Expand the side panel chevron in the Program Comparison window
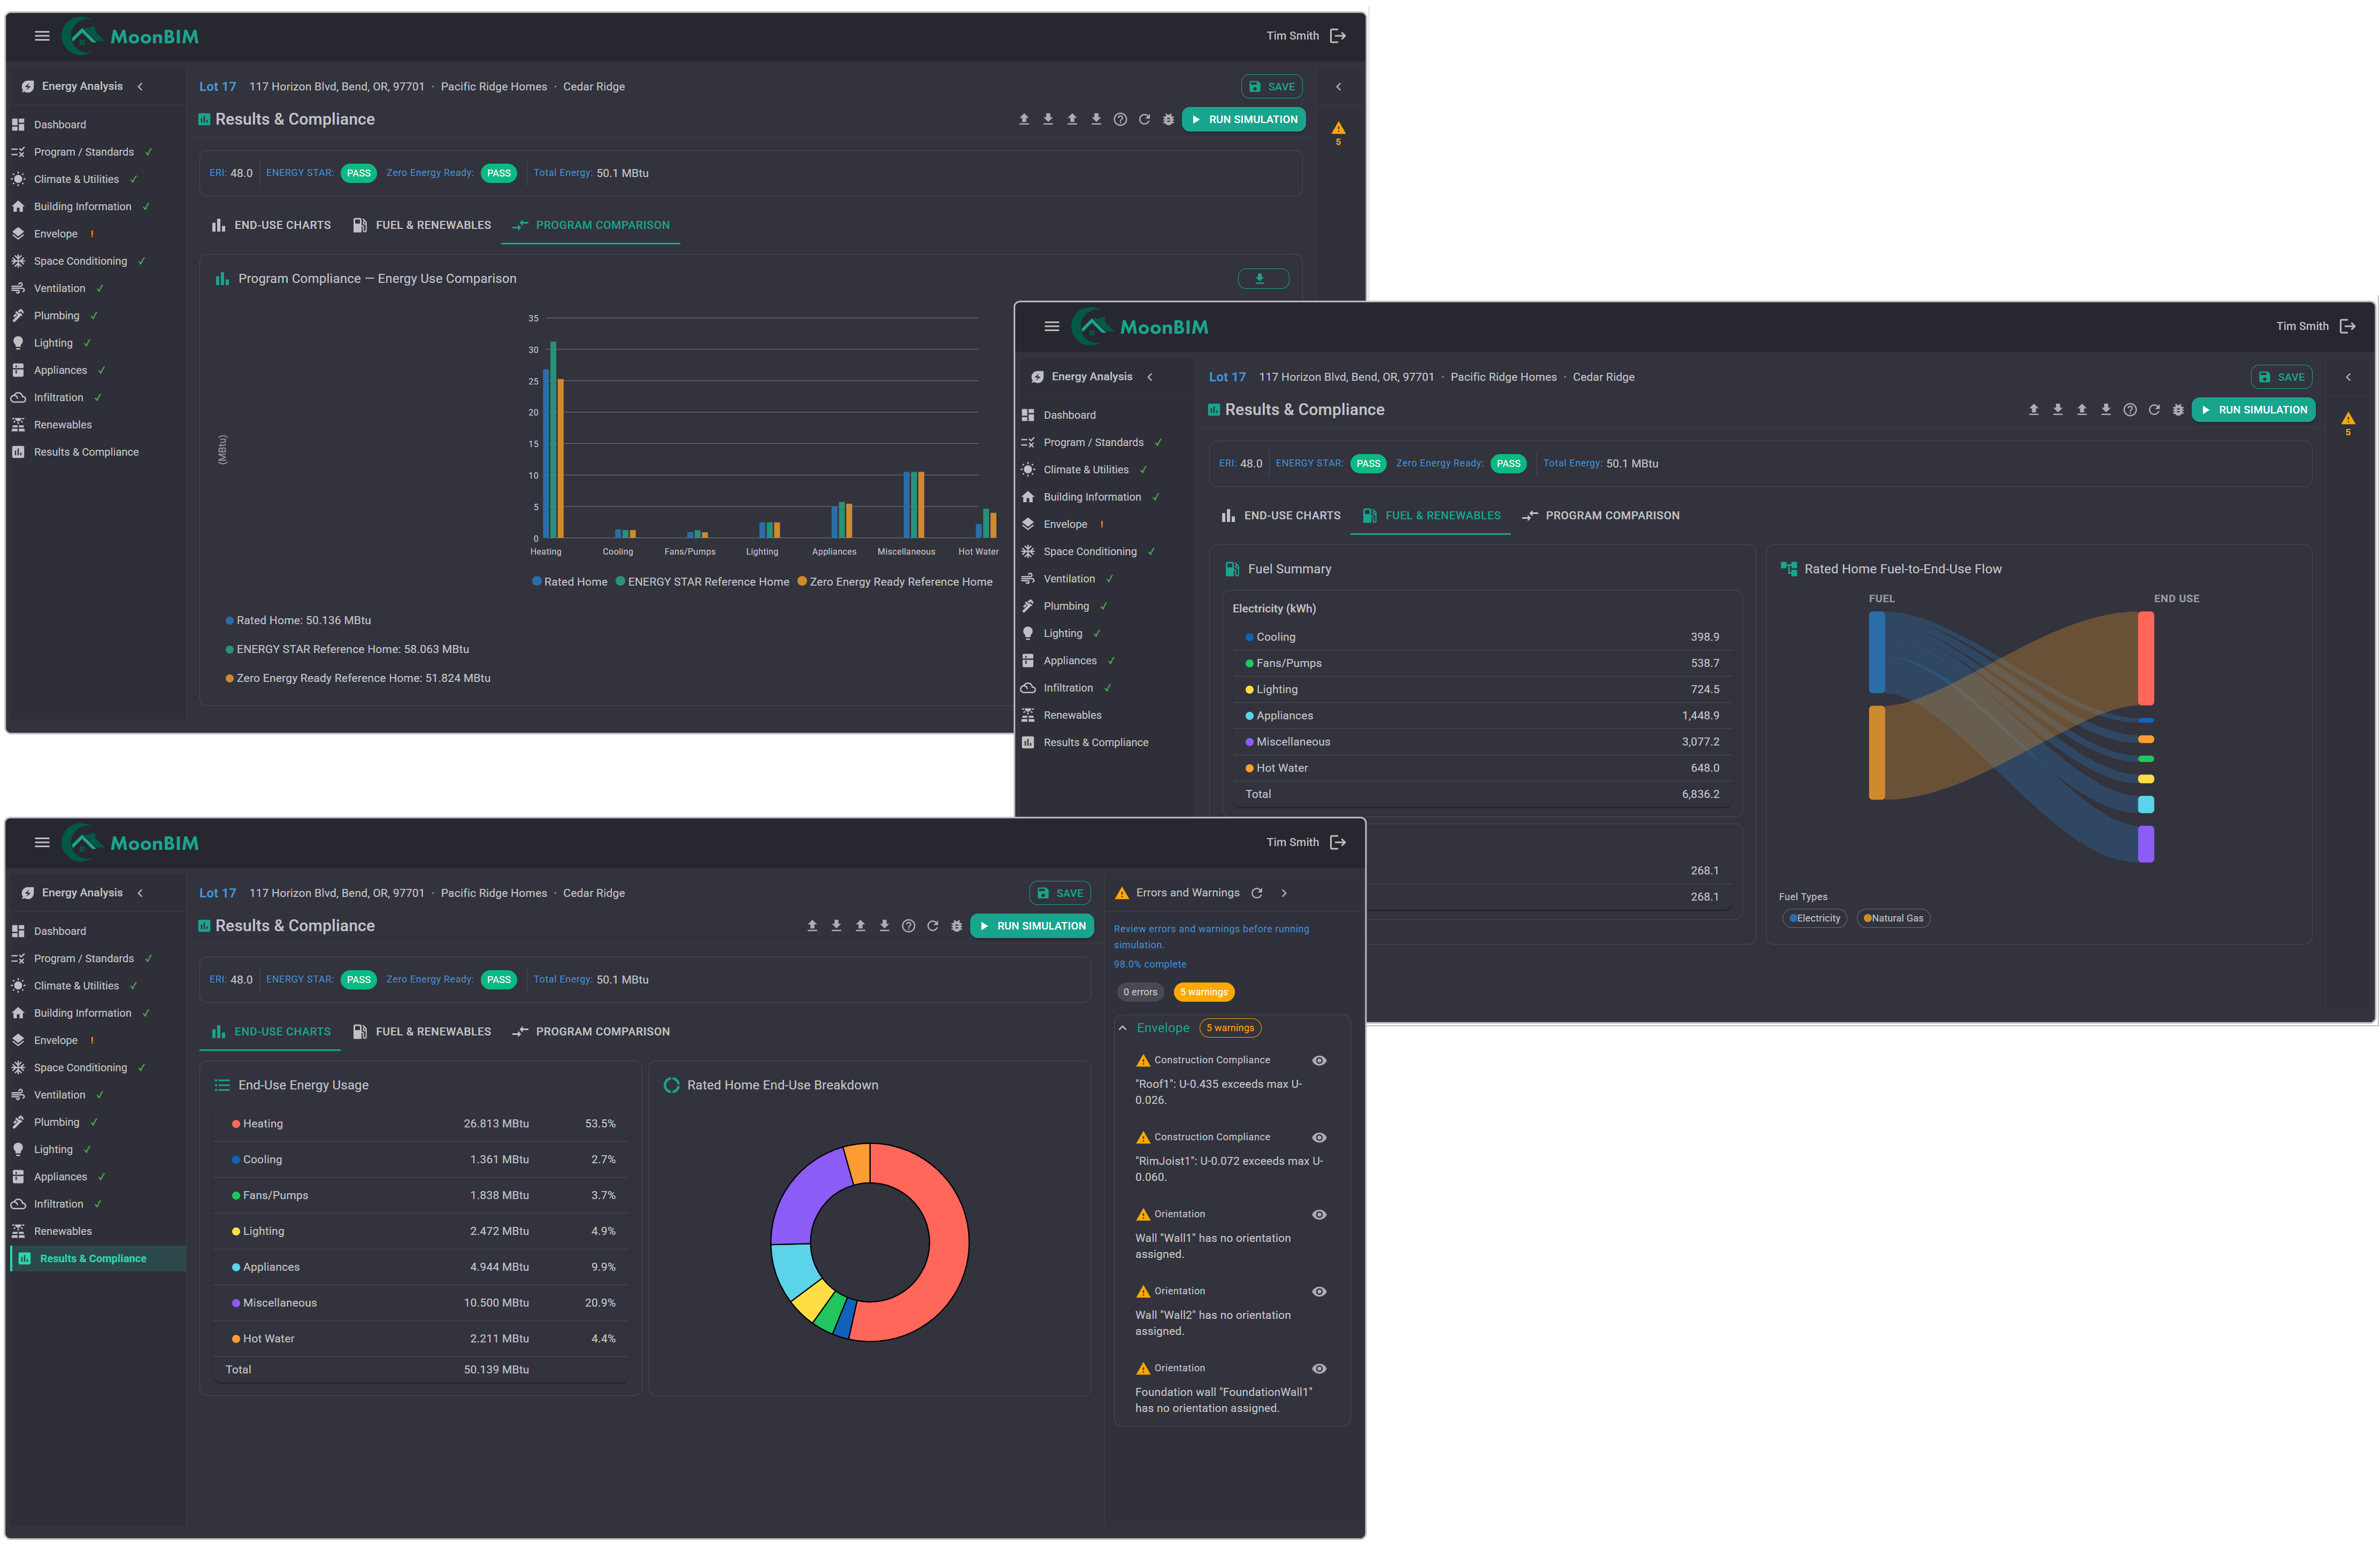 tap(1338, 87)
